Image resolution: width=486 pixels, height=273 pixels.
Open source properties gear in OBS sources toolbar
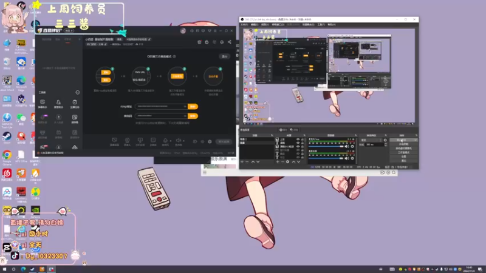pyautogui.click(x=287, y=162)
